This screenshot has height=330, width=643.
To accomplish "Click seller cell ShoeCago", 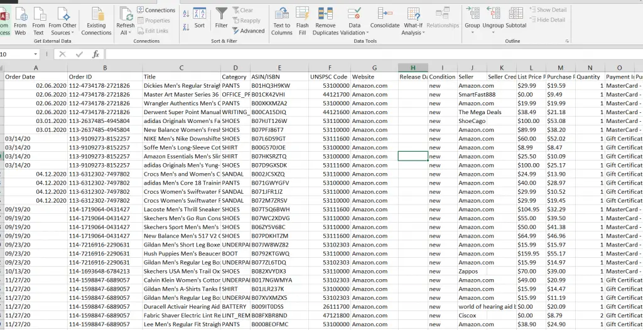I will [472, 121].
